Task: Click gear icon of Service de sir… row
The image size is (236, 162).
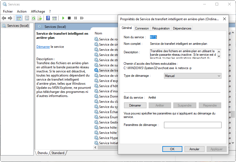Action: pos(96,44)
